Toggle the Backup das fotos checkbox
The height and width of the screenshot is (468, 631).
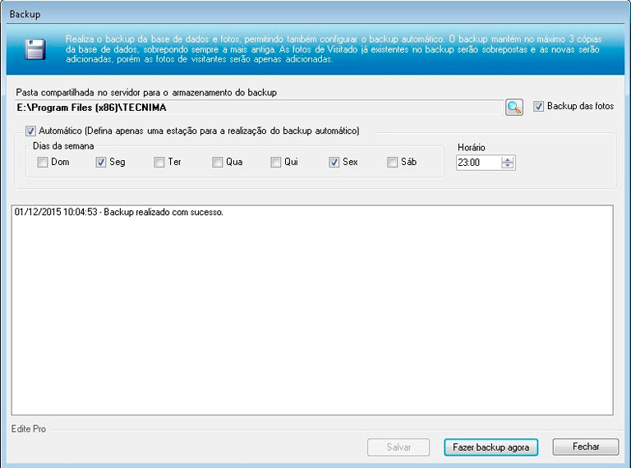click(538, 107)
